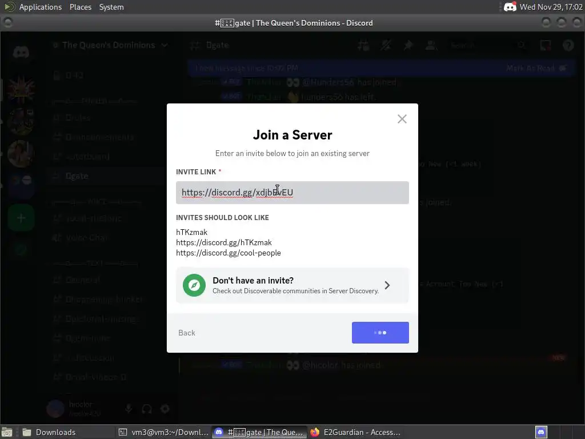This screenshot has height=439, width=585.
Task: Click the loading Join Server button
Action: point(380,333)
